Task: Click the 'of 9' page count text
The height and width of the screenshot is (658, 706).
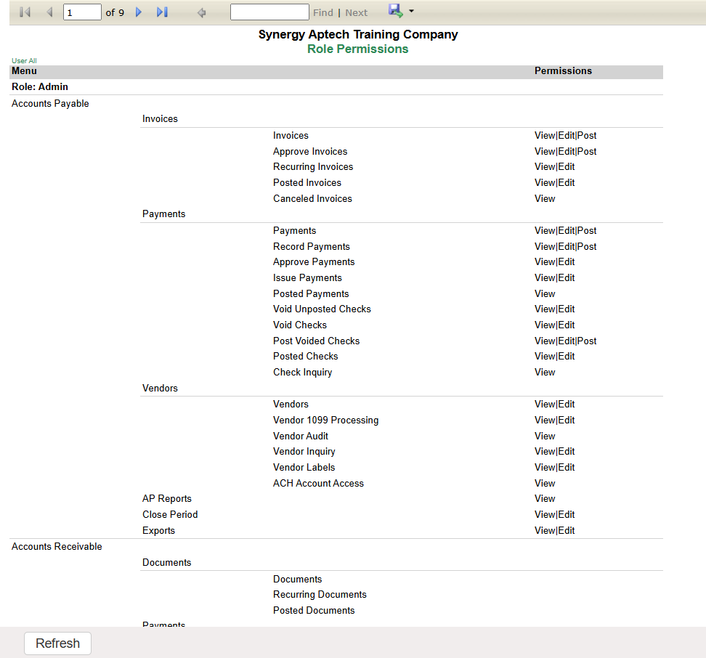Action: click(115, 12)
